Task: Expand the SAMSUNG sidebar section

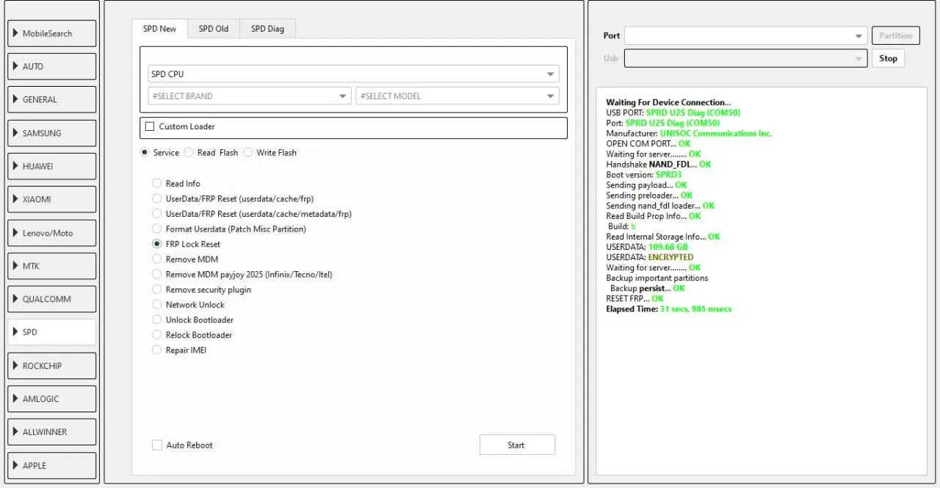Action: tap(51, 133)
